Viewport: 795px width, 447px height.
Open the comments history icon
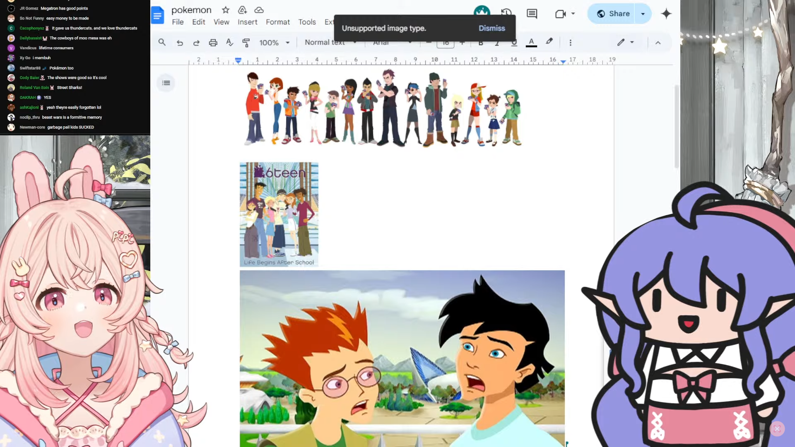pos(532,14)
